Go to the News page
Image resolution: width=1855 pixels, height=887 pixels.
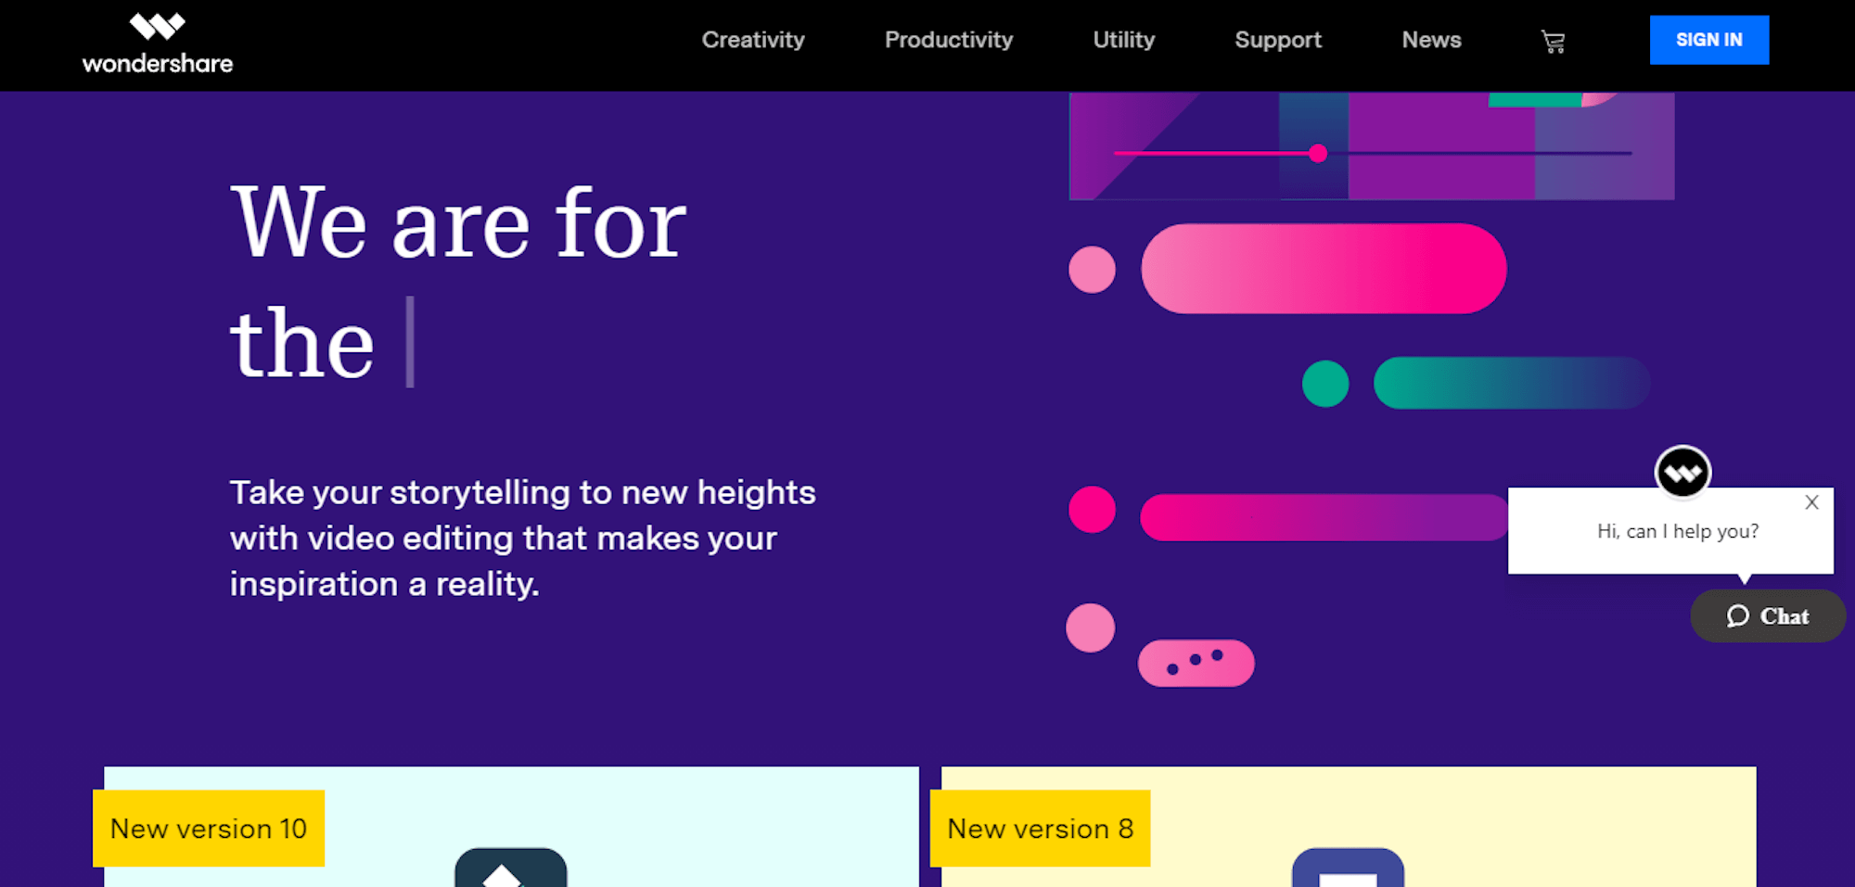pos(1431,40)
